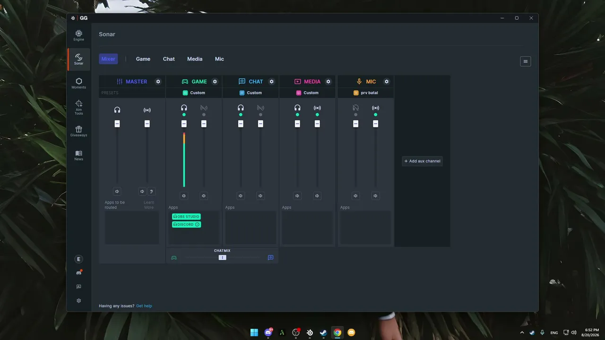Open the profile avatar labeled E
Image resolution: width=605 pixels, height=340 pixels.
(79, 259)
